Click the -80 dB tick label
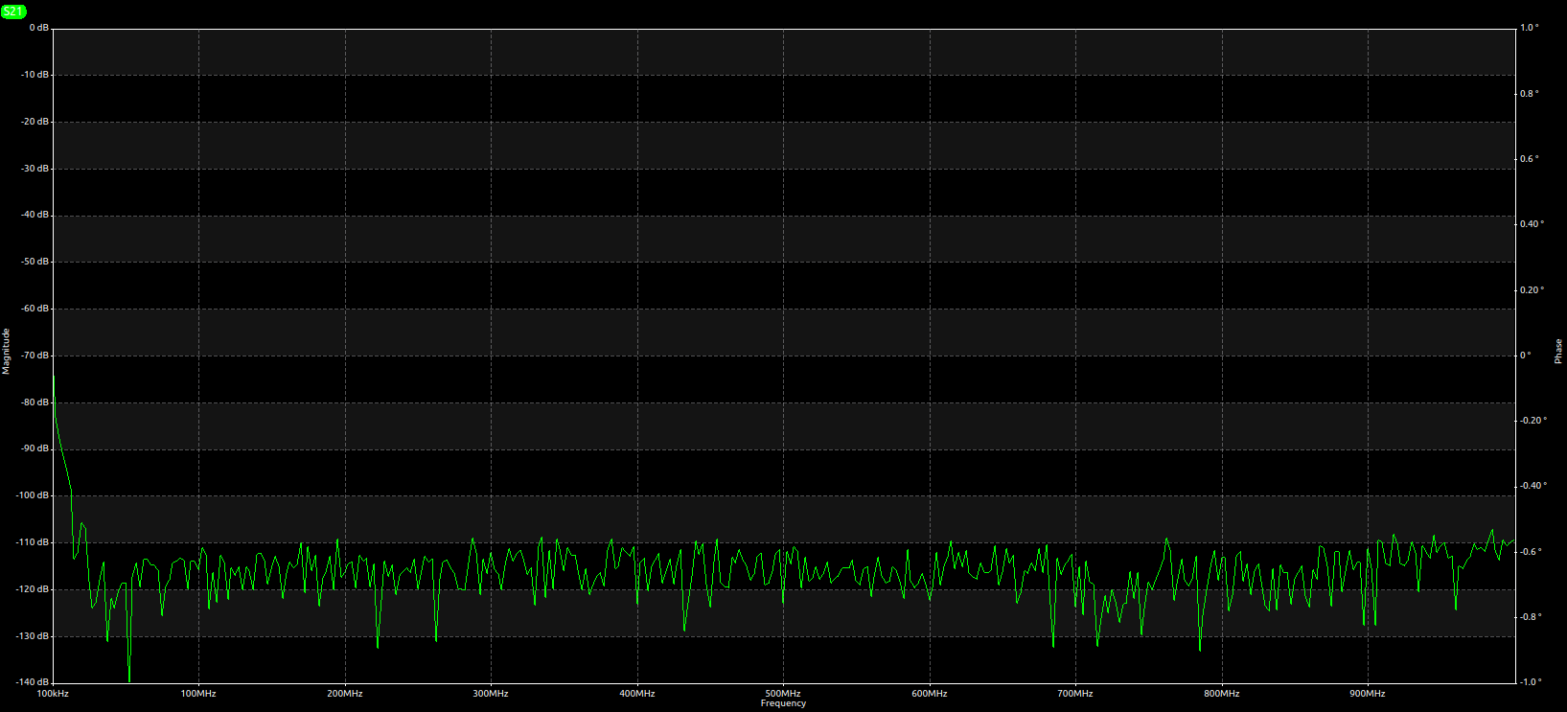This screenshot has height=712, width=1567. [x=35, y=402]
